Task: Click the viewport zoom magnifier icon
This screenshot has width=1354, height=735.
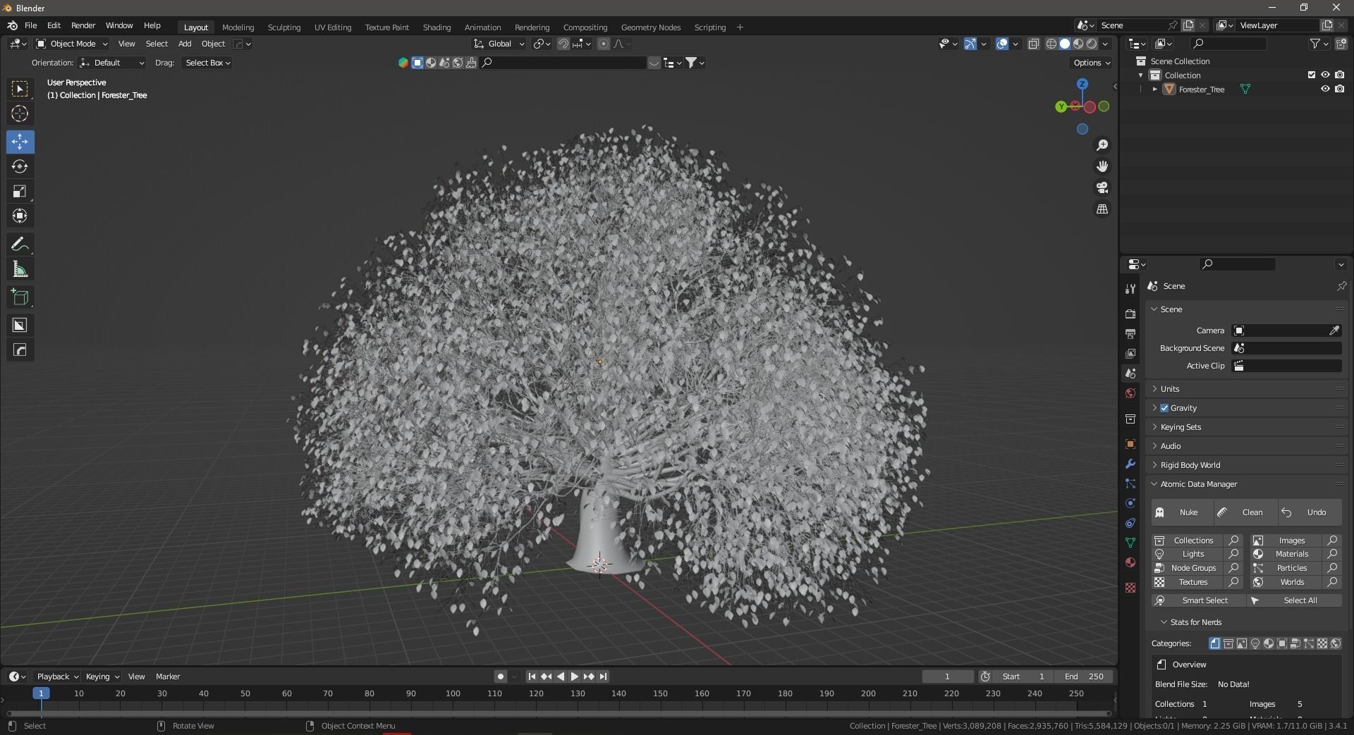Action: click(x=1102, y=145)
